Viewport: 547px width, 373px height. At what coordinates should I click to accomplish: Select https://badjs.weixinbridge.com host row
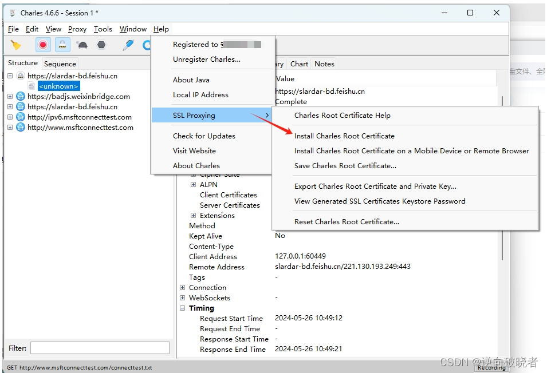(78, 97)
